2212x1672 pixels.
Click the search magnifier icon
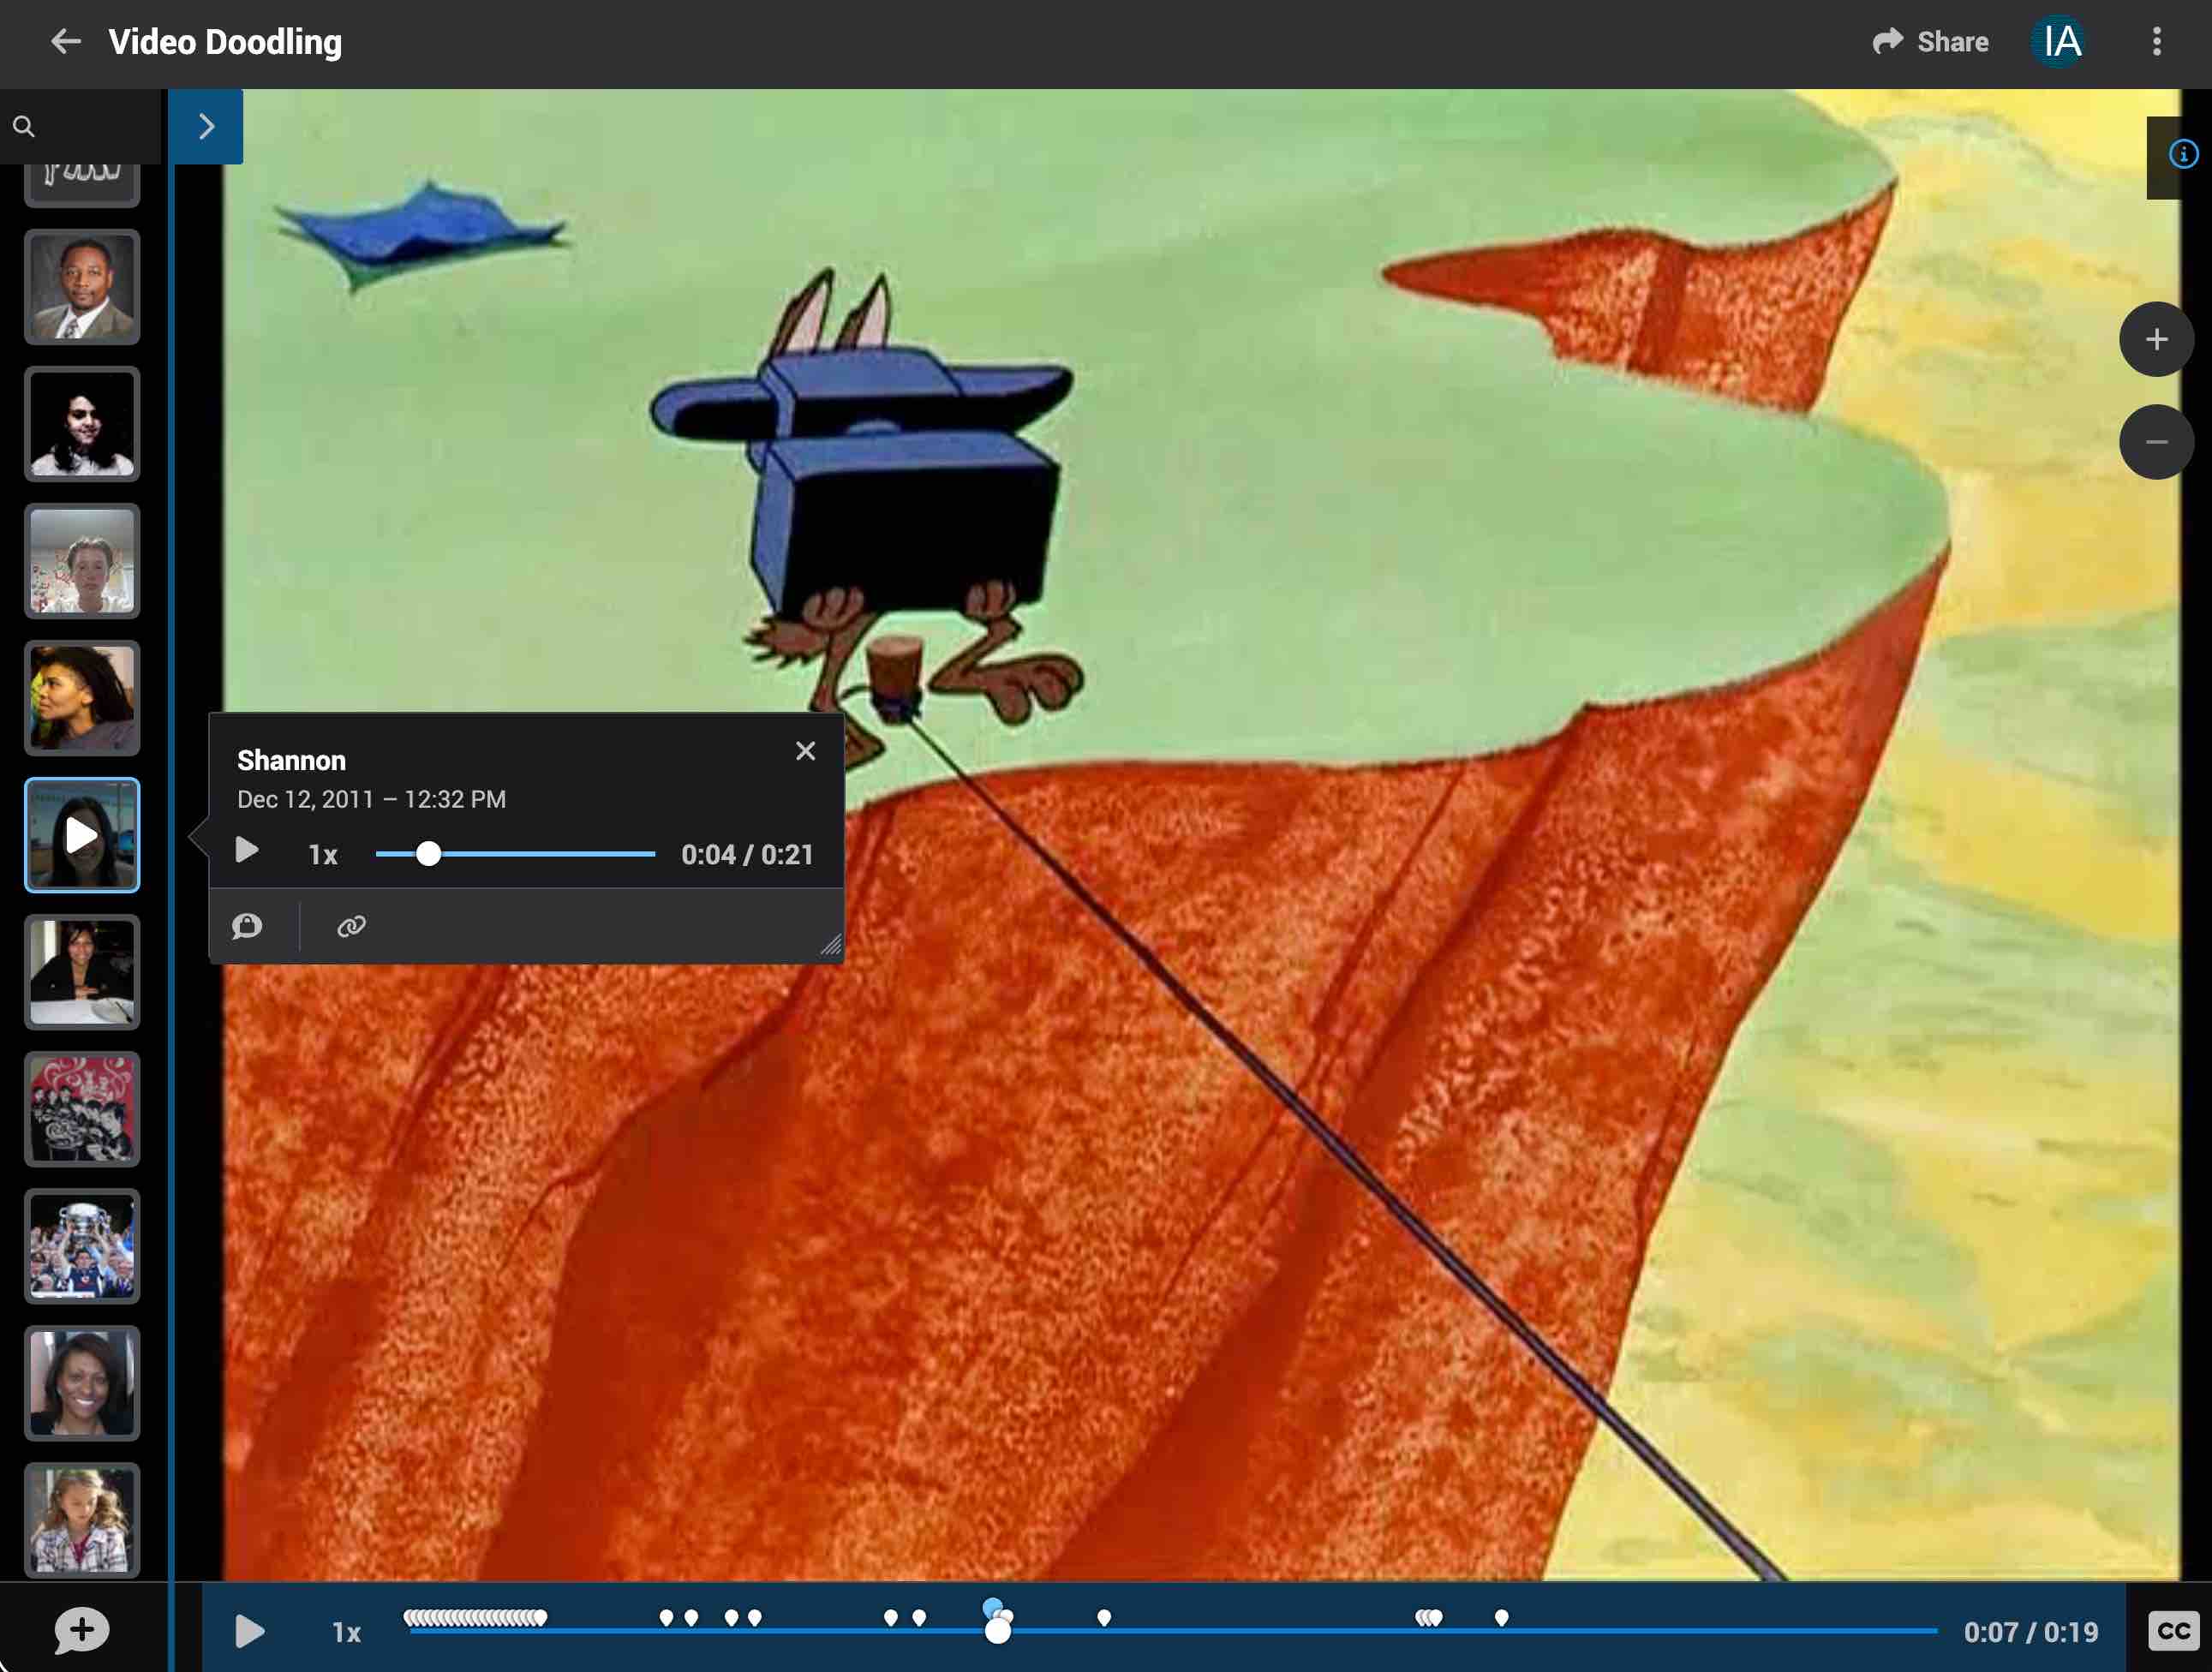(x=24, y=127)
